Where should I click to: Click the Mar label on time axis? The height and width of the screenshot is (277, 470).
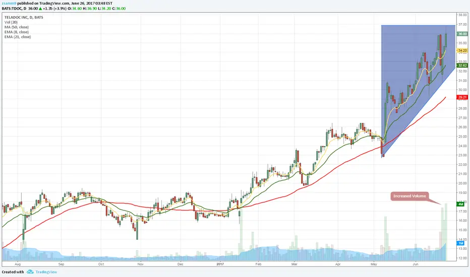pyautogui.click(x=294, y=264)
